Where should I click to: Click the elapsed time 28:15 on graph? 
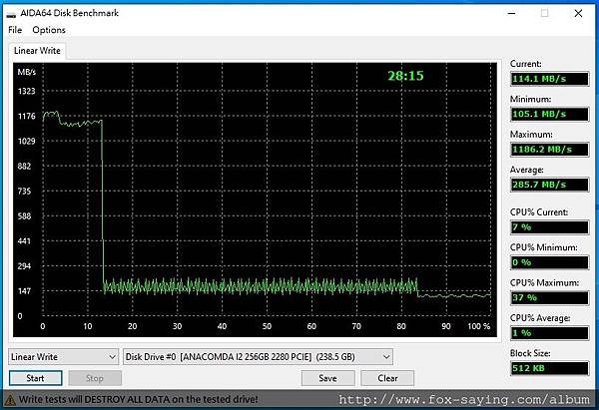(x=405, y=76)
